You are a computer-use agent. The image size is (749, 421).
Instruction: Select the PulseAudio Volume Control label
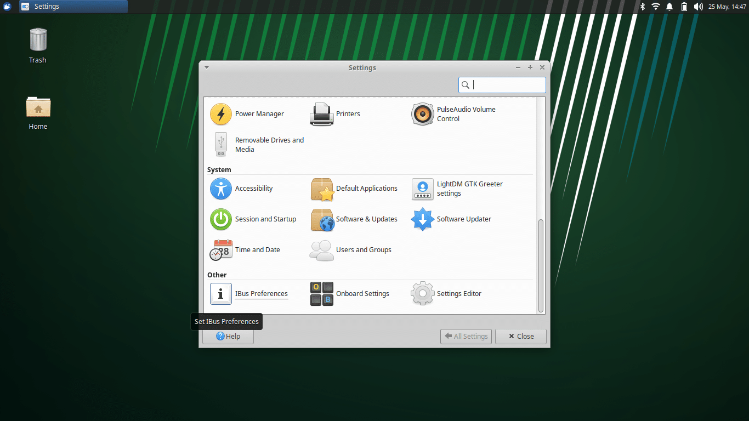click(466, 114)
